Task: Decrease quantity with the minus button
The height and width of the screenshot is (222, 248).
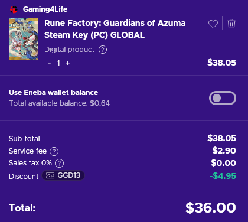Action: point(50,63)
